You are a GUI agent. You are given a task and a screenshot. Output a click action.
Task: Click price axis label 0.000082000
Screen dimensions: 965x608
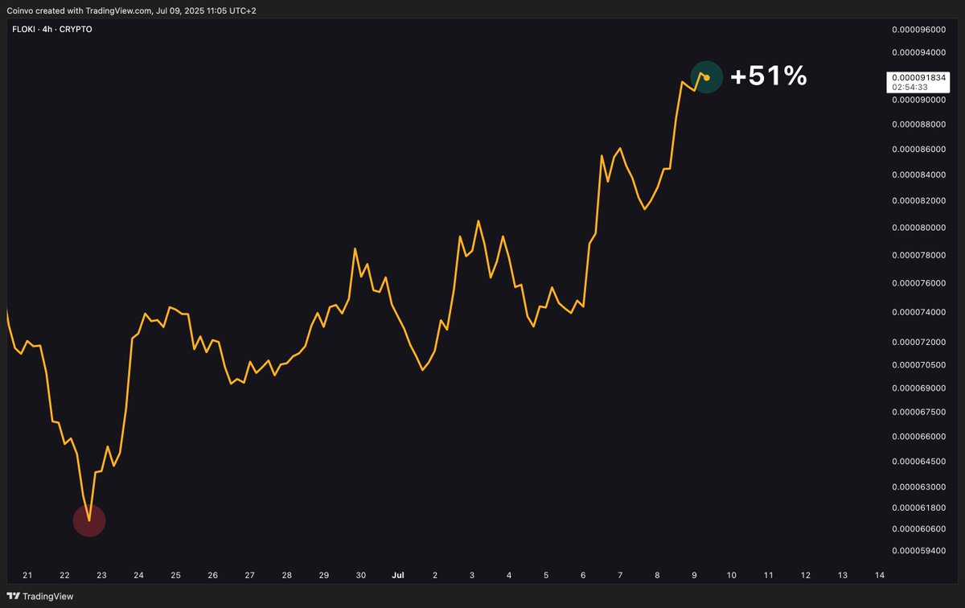tap(921, 201)
